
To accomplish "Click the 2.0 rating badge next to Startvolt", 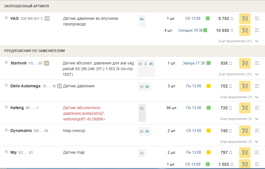I will (x=46, y=63).
